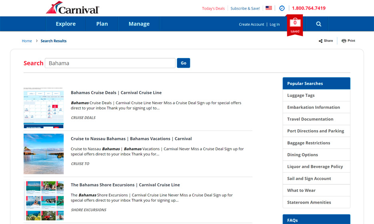Click SHORE EXCURSIONS category label
This screenshot has width=374, height=224.
coord(88,210)
